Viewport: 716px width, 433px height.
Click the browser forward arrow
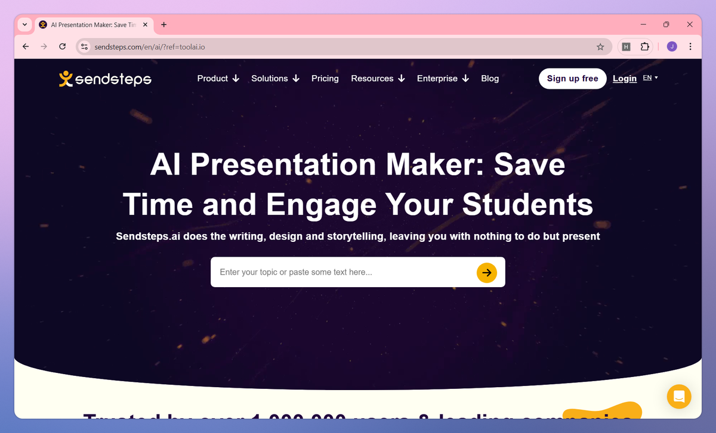pos(44,46)
